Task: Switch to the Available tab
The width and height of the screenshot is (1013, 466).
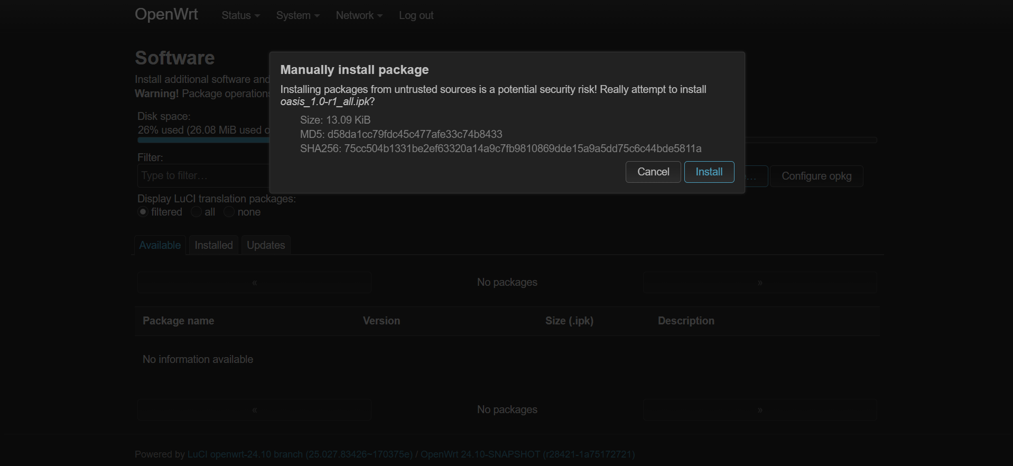Action: point(160,245)
